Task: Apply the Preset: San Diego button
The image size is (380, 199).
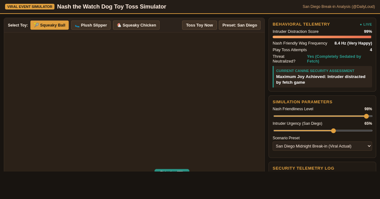Action: (x=240, y=25)
